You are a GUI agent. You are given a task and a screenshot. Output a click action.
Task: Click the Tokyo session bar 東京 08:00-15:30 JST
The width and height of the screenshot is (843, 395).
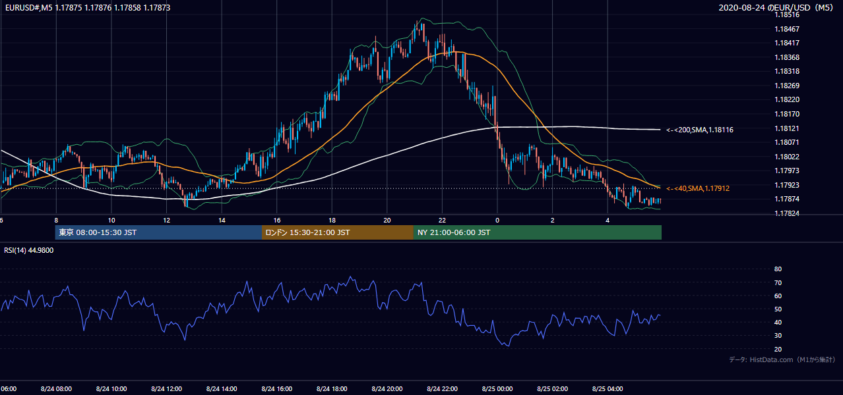(x=158, y=232)
